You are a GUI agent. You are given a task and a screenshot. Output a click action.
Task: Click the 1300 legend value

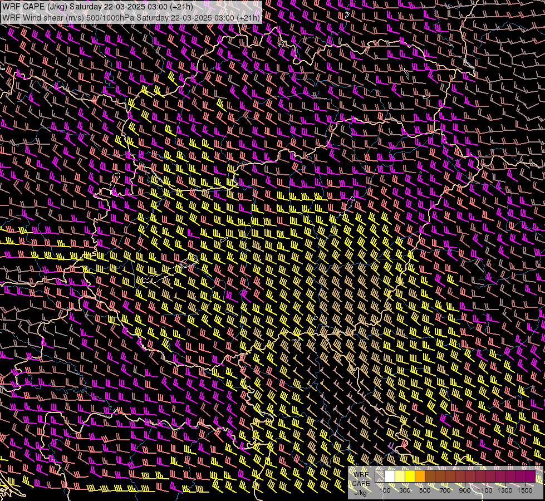(505, 490)
